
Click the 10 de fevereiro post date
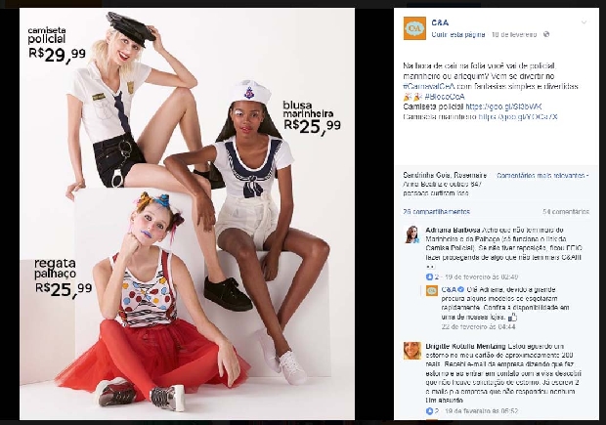point(514,34)
